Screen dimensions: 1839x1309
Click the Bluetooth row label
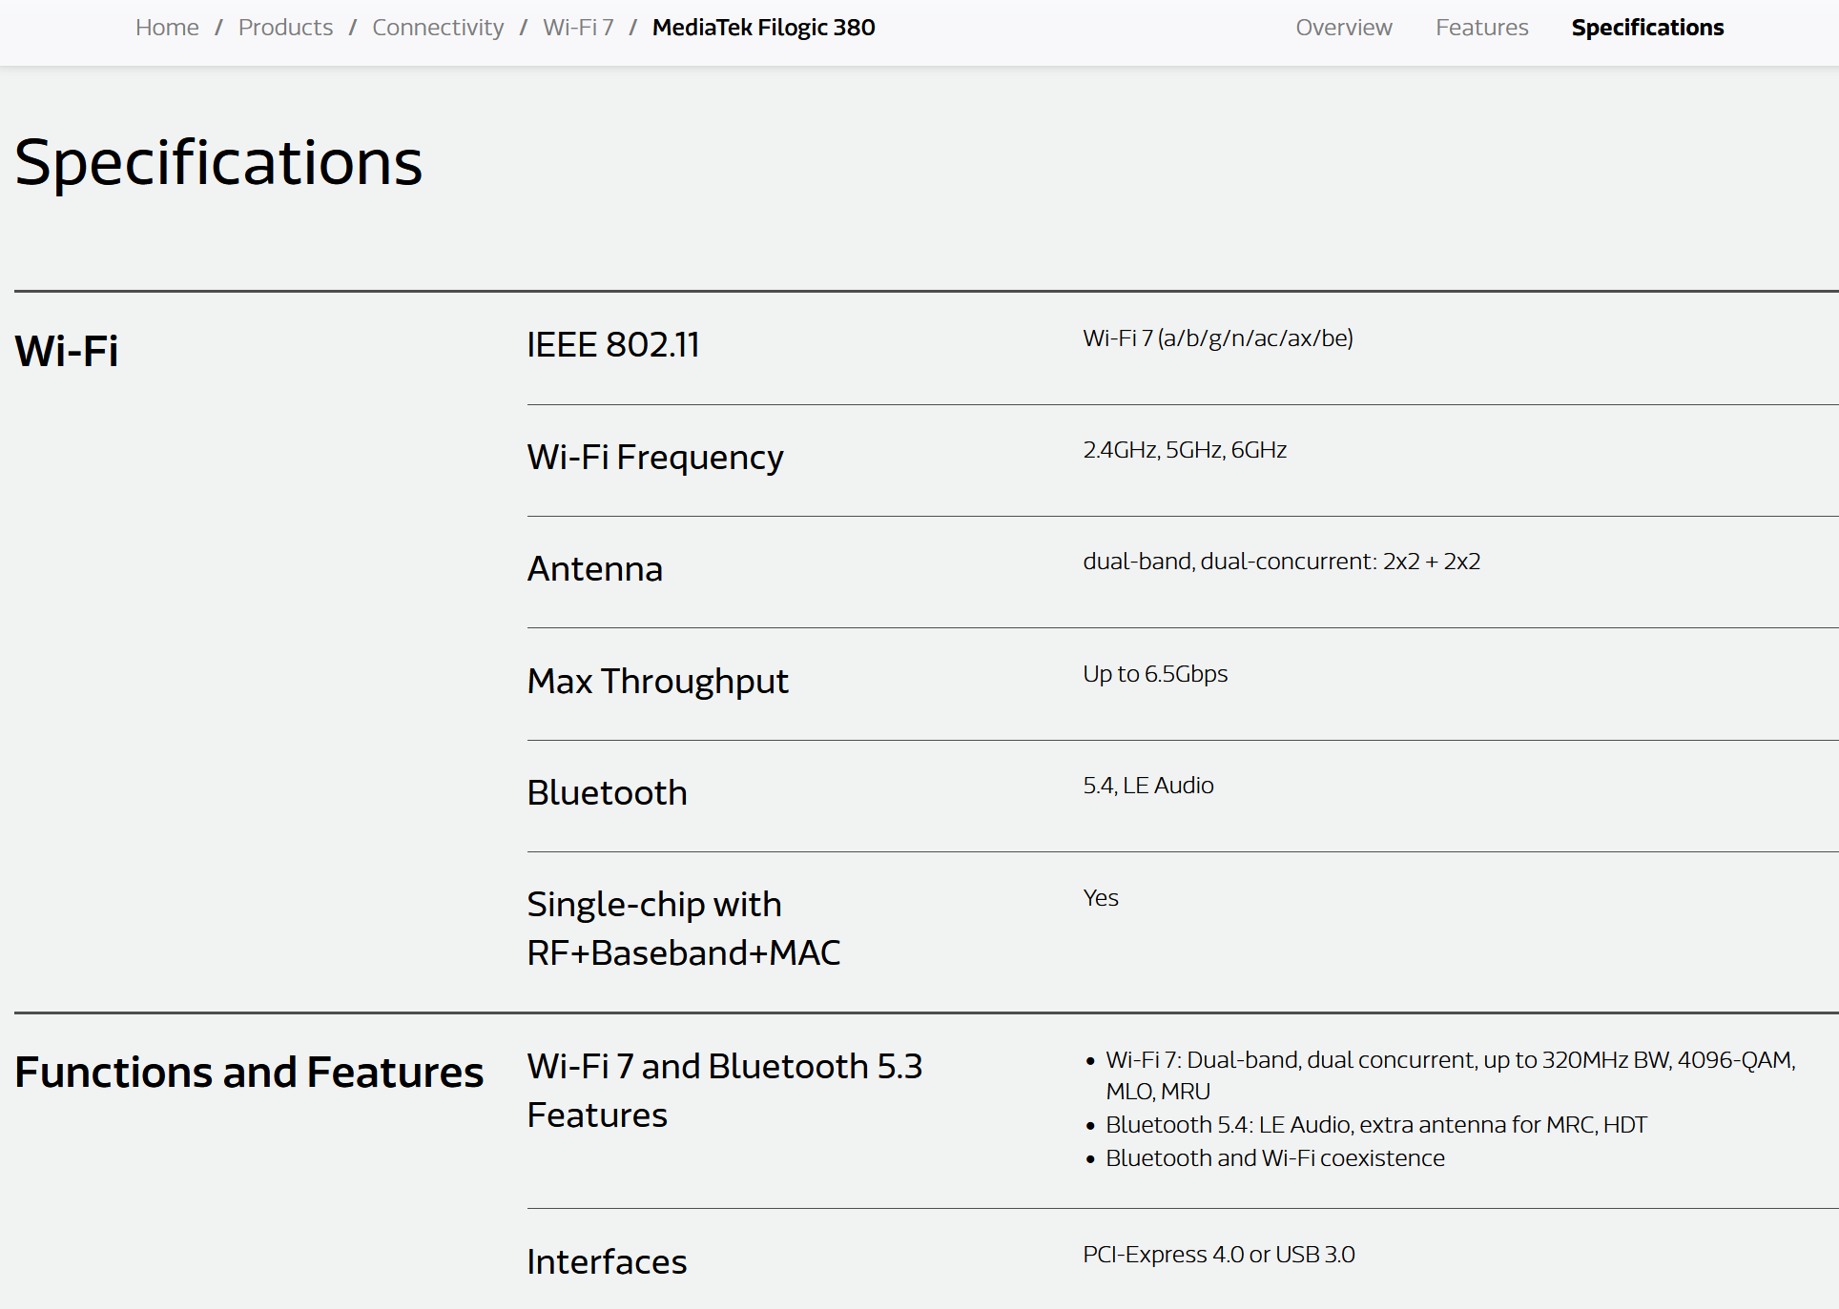(x=607, y=793)
